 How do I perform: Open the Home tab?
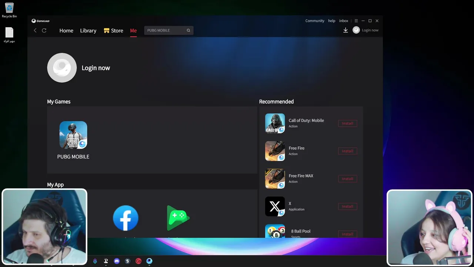(66, 30)
